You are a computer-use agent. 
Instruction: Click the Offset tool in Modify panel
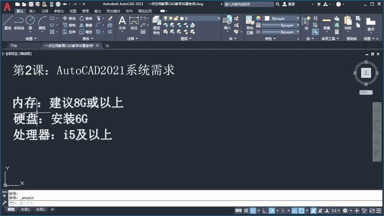click(x=110, y=32)
